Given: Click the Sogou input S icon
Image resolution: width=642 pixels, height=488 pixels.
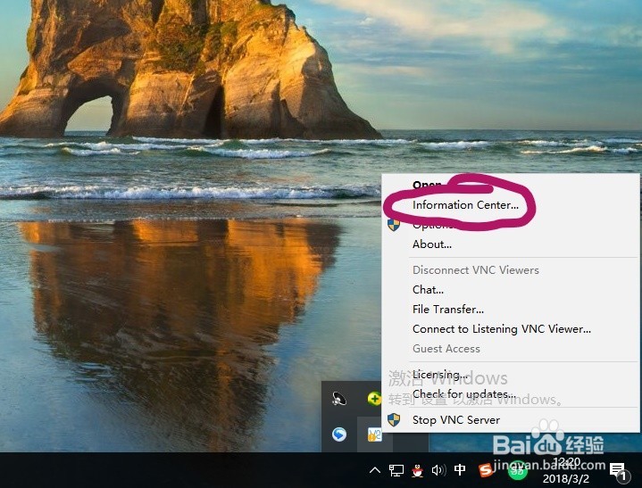Looking at the screenshot, I should coord(486,470).
